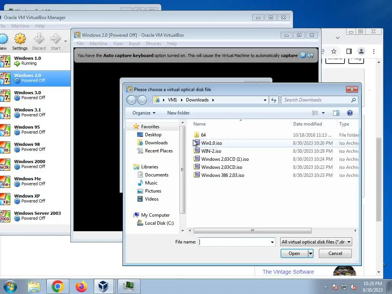Viewport: 392px width, 294px height.
Task: Select the Windows 2000 virtual machine
Action: 35,164
